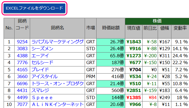Open stock code 3660 link
This screenshot has height=108, width=189.
coord(22,77)
